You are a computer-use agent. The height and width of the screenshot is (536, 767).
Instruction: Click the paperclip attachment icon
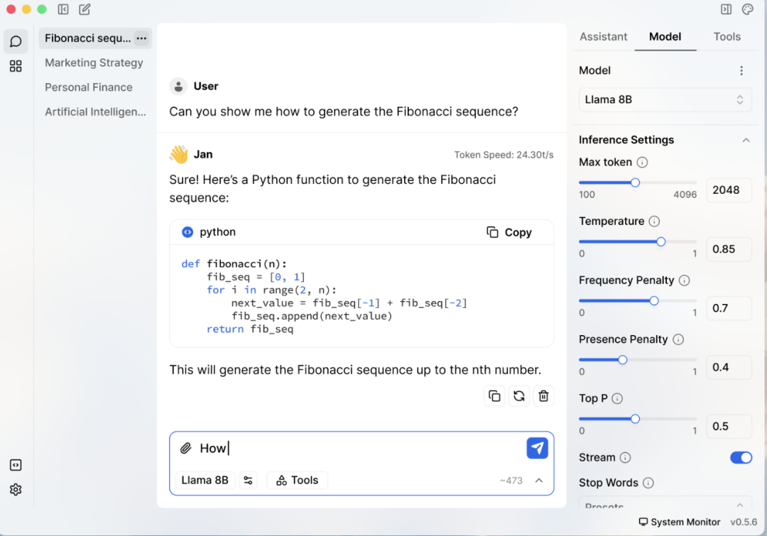click(x=185, y=448)
